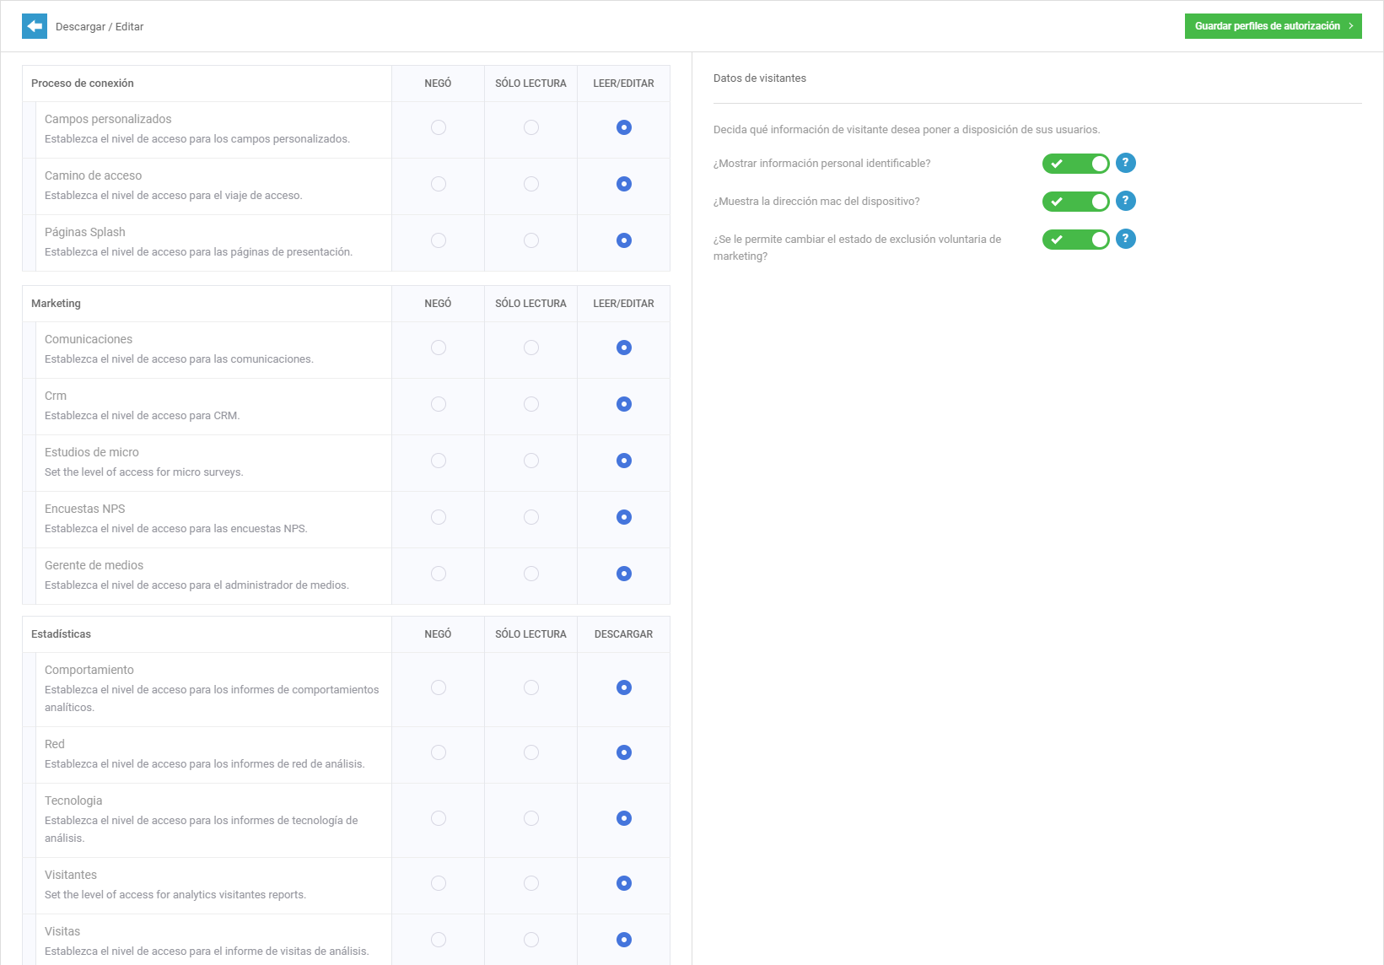
Task: Click help icon for personal identifiable information
Action: [x=1125, y=163]
